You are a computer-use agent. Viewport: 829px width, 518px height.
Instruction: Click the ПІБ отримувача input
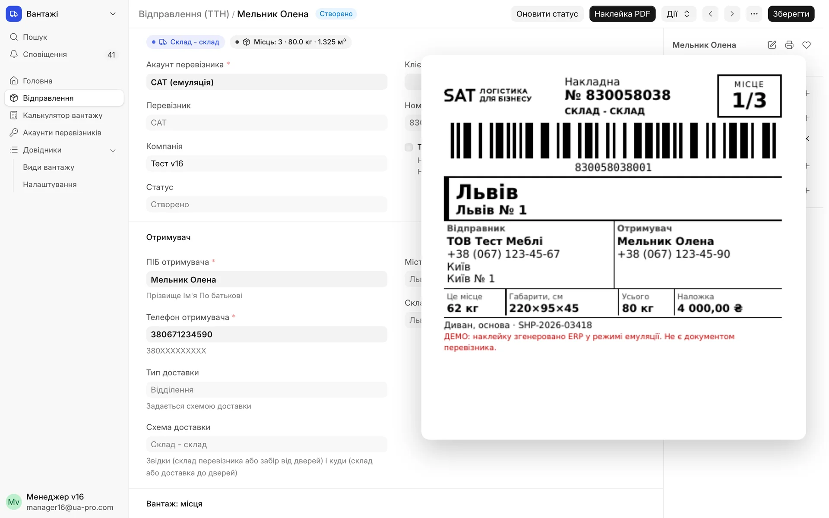pos(266,280)
